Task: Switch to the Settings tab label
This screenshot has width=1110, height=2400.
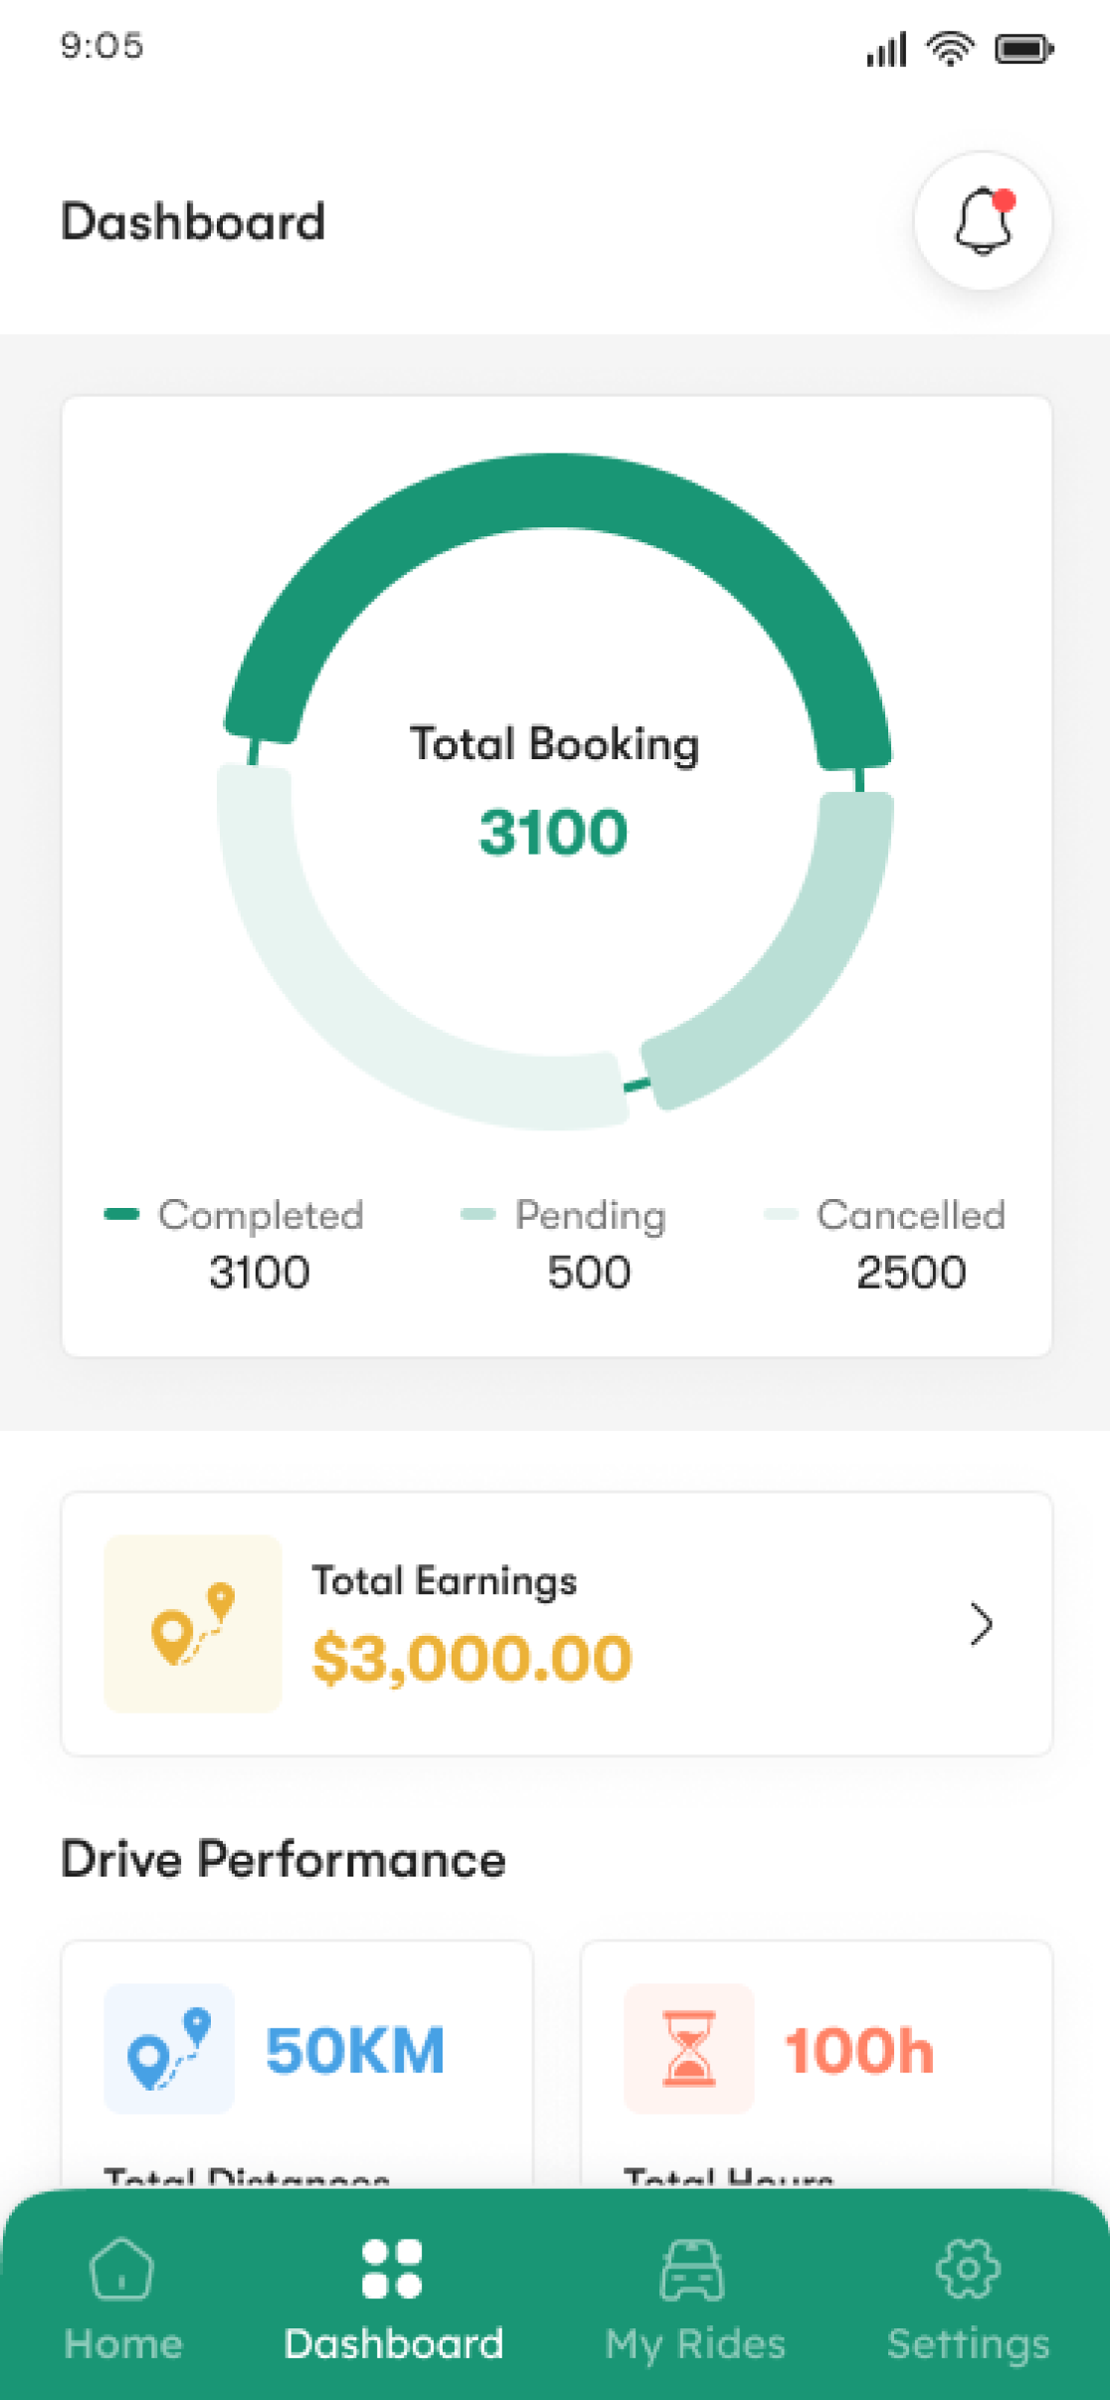Action: (x=968, y=2344)
